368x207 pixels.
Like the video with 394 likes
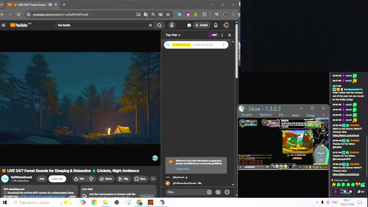tap(79, 179)
